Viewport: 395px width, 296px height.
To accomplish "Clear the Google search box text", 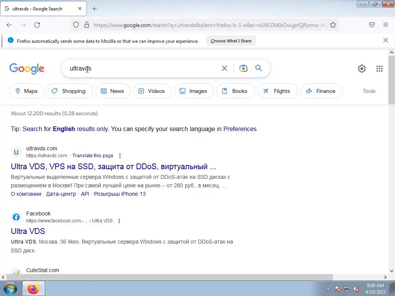I will coord(225,68).
